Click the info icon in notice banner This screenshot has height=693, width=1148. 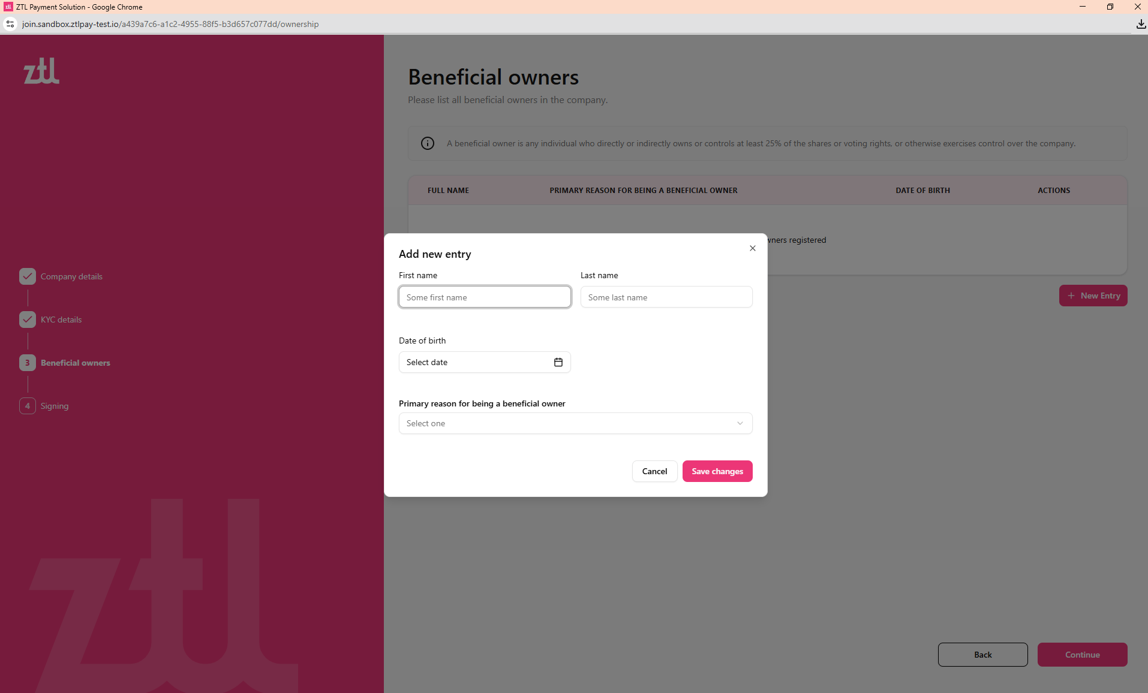[x=428, y=143]
